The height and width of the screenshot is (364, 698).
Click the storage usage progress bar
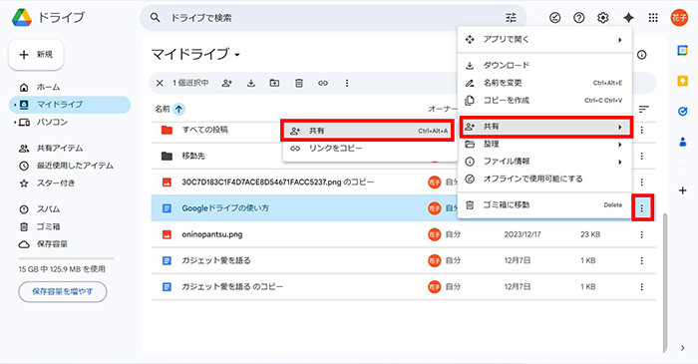(x=67, y=258)
